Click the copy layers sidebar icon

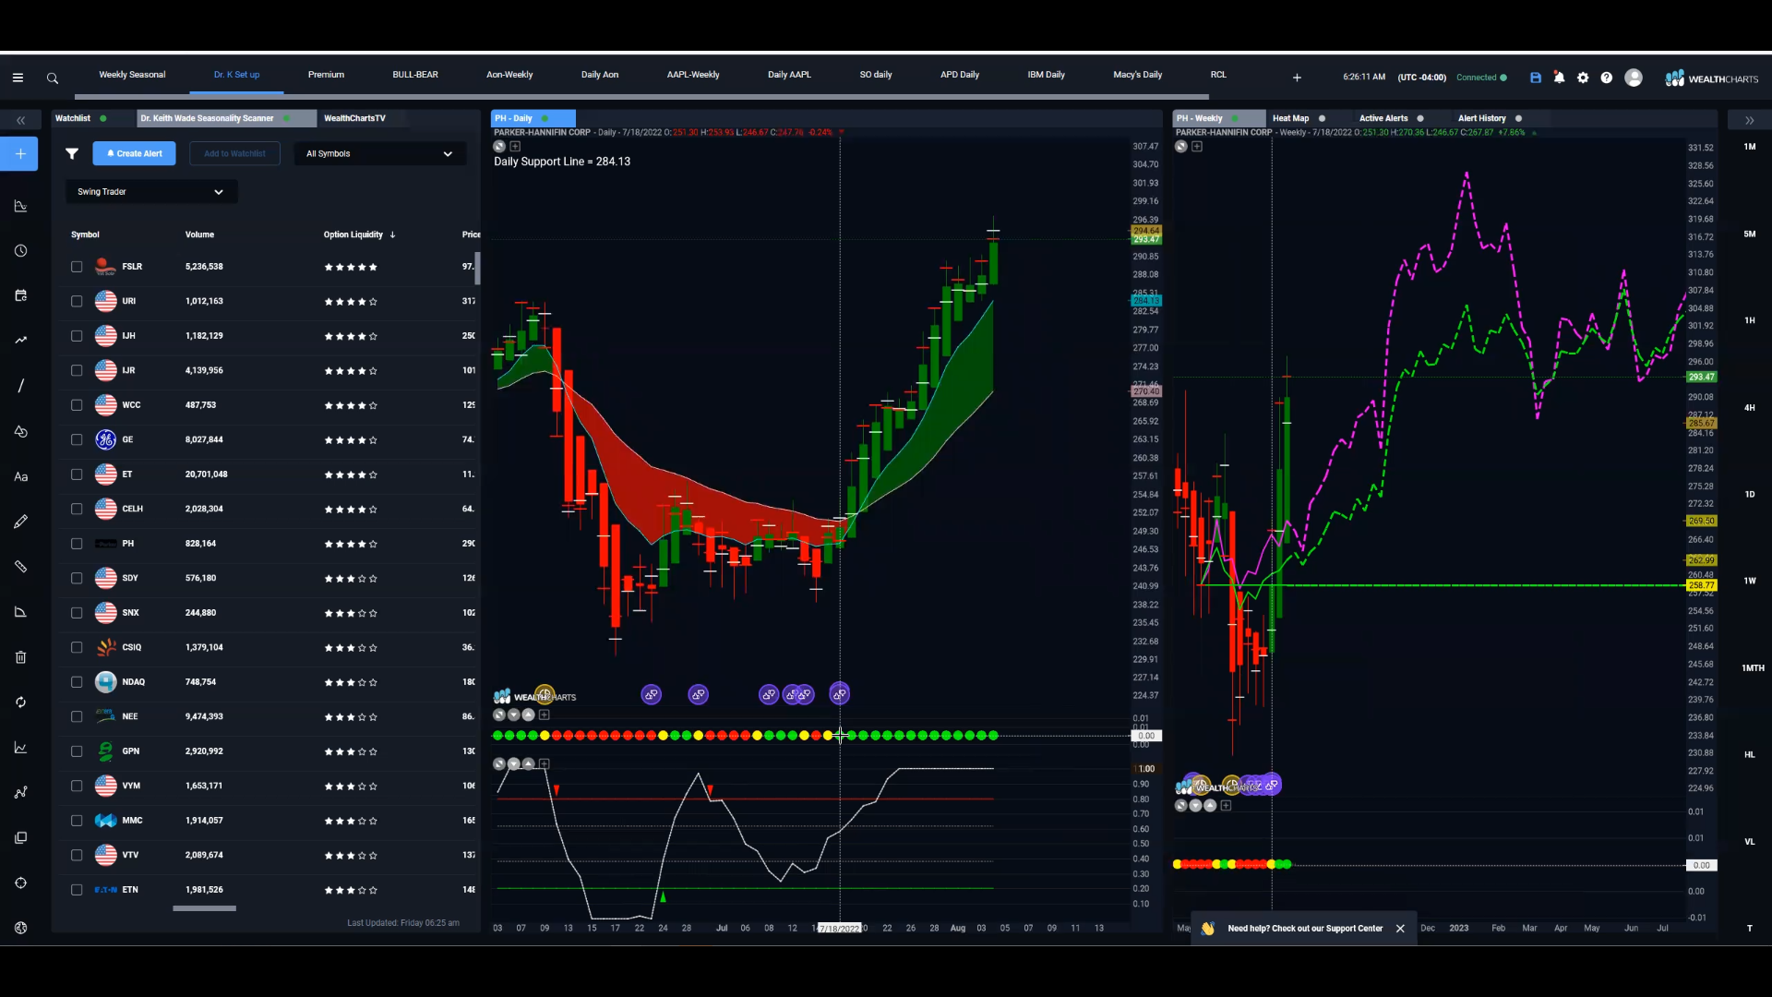pos(20,838)
